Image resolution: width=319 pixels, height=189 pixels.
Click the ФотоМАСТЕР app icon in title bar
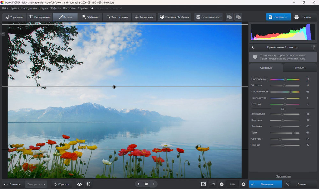click(2, 2)
